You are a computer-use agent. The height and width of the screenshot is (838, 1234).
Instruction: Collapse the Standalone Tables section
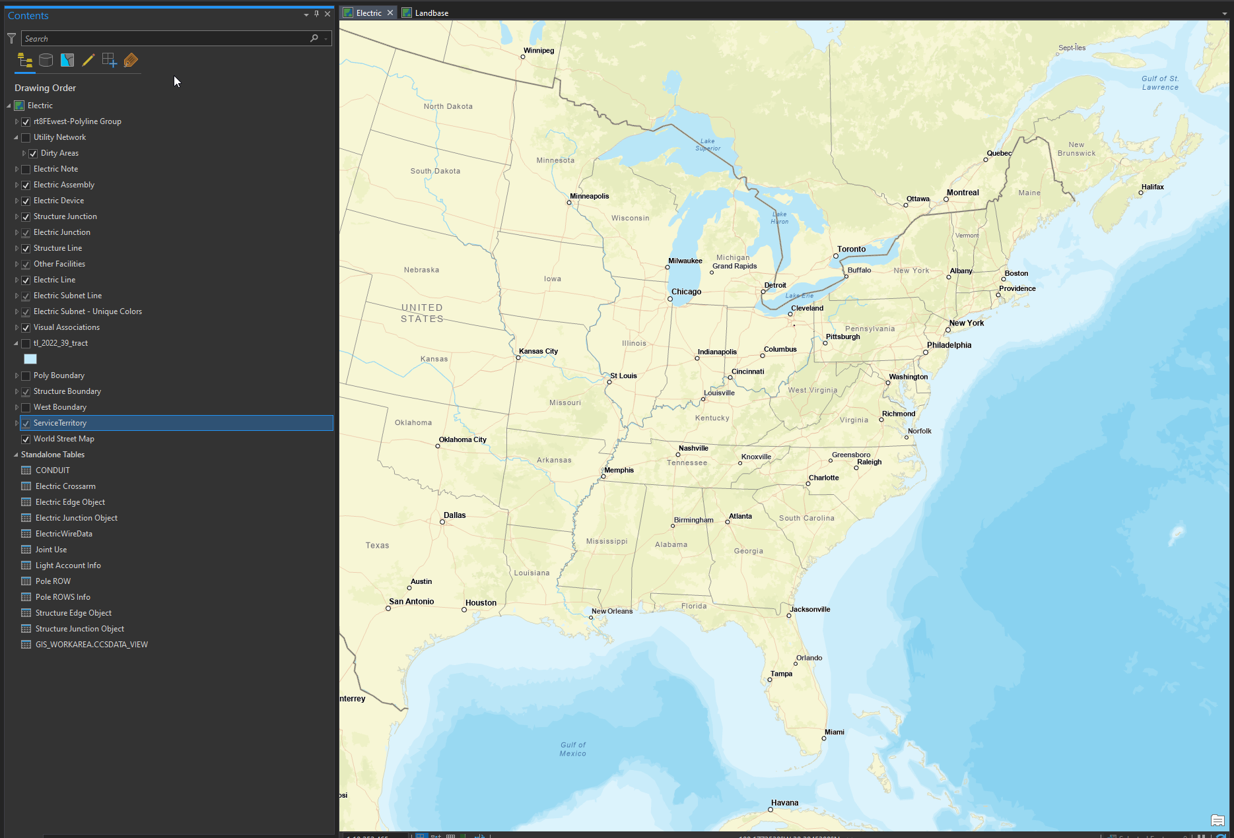click(x=16, y=455)
